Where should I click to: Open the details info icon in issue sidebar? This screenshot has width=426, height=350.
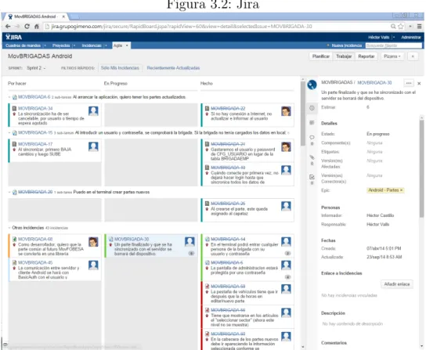coord(312,108)
